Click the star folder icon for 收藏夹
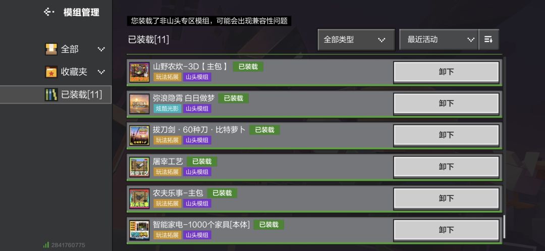This screenshot has height=251, width=545. (x=51, y=72)
